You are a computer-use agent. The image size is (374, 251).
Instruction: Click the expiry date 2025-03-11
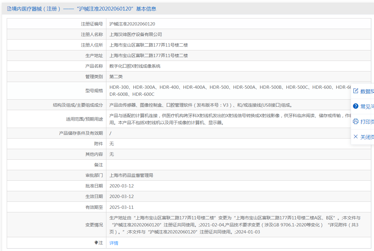click(122, 207)
